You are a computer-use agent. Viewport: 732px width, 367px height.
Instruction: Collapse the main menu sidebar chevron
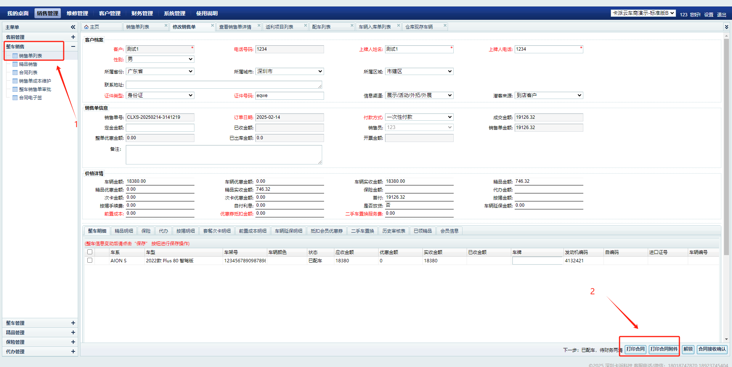click(x=73, y=27)
